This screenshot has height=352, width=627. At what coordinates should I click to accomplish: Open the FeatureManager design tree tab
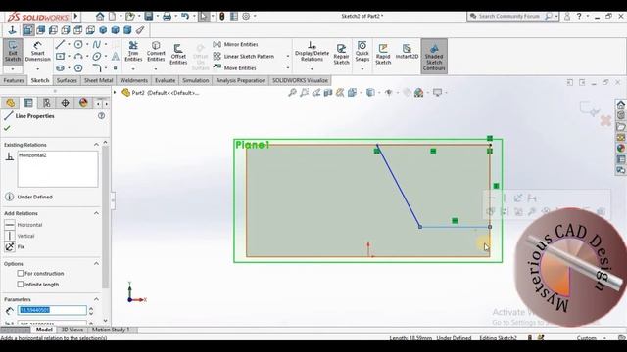point(11,103)
